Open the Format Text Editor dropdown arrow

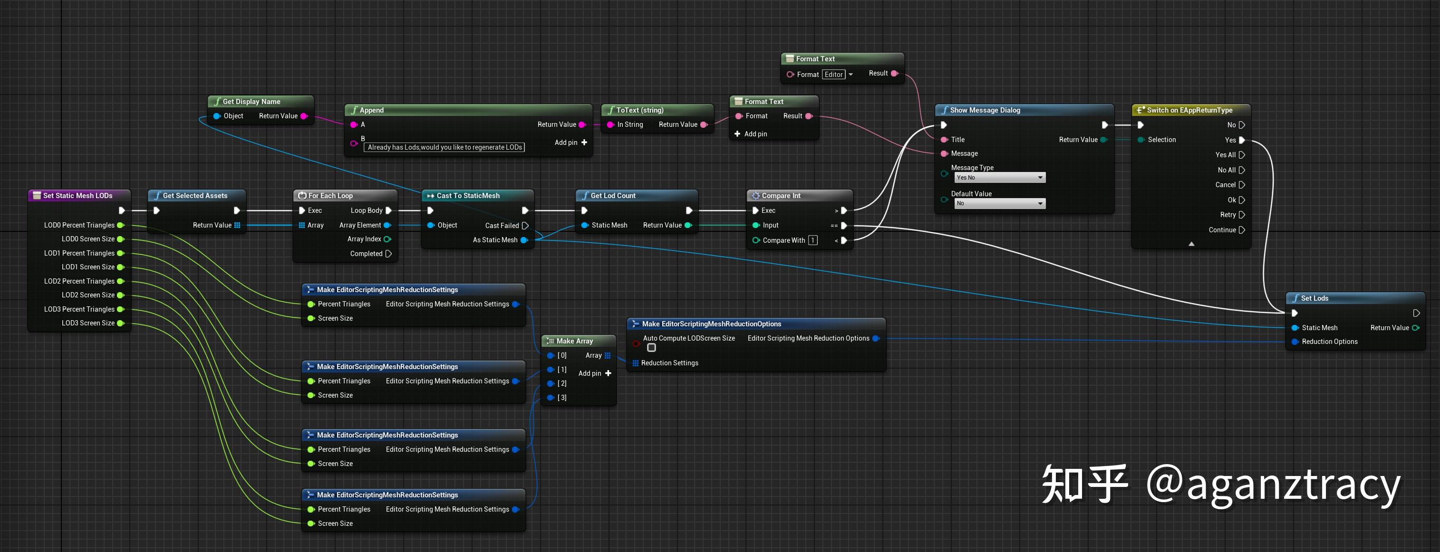point(851,74)
